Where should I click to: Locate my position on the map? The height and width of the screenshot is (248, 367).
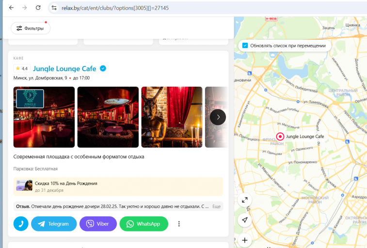click(x=245, y=220)
